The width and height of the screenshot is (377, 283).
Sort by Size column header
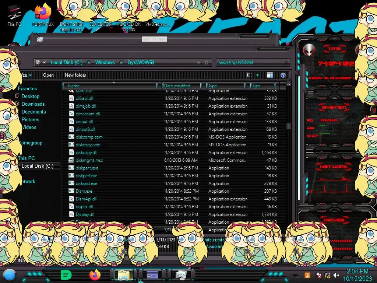263,85
